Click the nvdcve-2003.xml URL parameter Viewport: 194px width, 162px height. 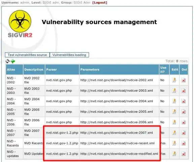pyautogui.click(x=117, y=91)
